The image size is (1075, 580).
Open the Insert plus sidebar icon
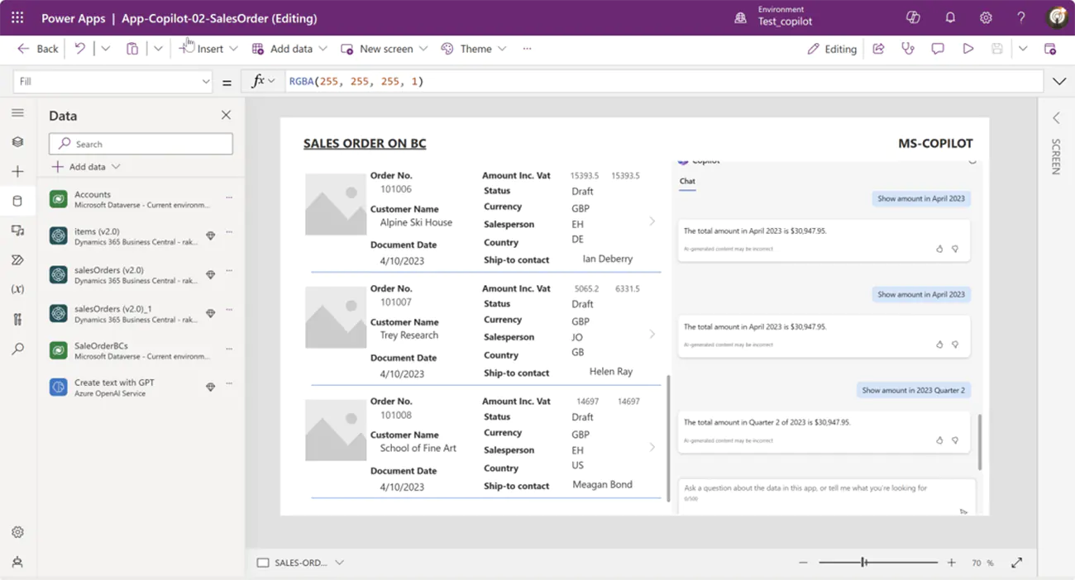click(17, 171)
